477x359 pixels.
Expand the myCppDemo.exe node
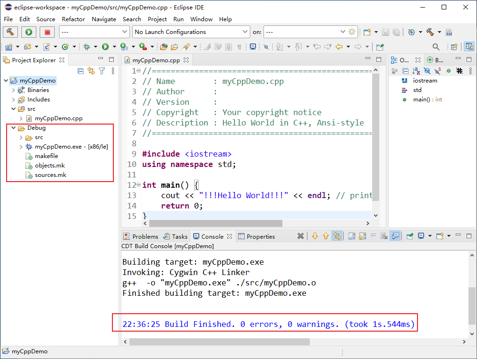pyautogui.click(x=21, y=147)
